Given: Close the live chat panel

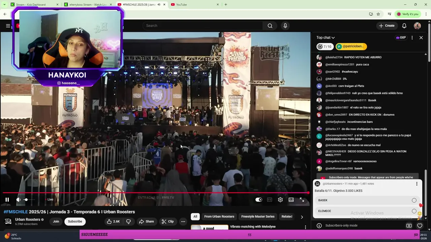Looking at the screenshot, I should (x=421, y=38).
